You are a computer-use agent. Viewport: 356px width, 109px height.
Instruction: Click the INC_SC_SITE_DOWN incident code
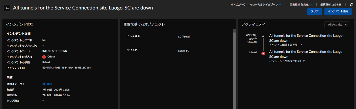(55, 51)
